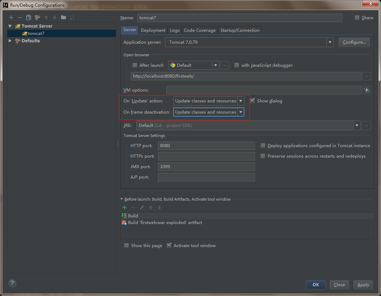This screenshot has height=296, width=381.
Task: Open JRE browse ellipsis button
Action: (x=366, y=125)
